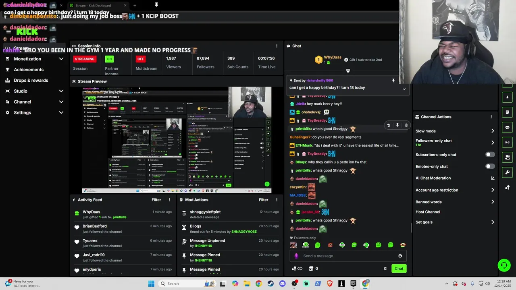Collapse gift leaderboard arrow under WhyDaas
Screen dimensions: 516x290
[x=348, y=71]
